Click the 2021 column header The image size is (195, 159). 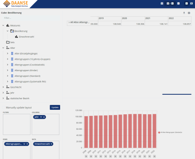pos(156,18)
